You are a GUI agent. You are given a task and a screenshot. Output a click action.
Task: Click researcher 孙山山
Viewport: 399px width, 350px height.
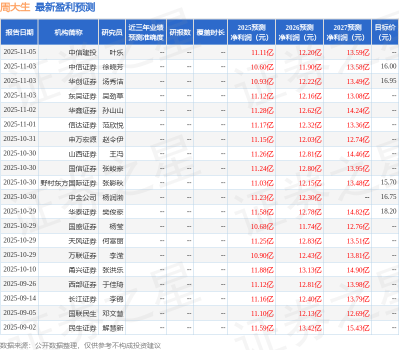pos(112,110)
